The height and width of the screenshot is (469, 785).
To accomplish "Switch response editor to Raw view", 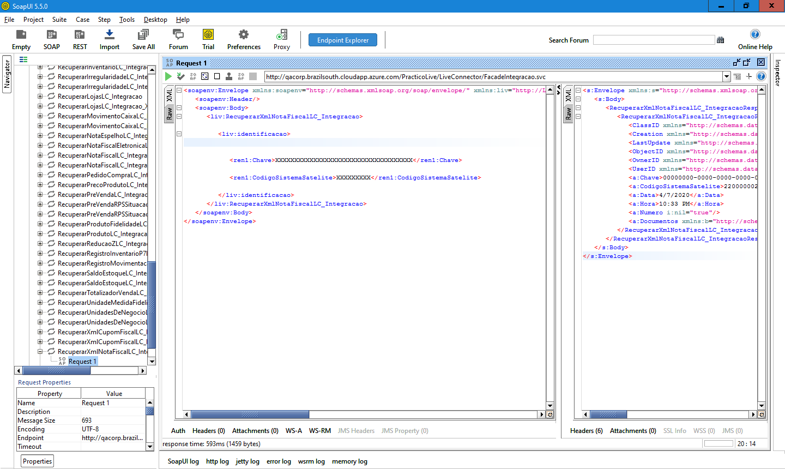I will click(x=569, y=113).
